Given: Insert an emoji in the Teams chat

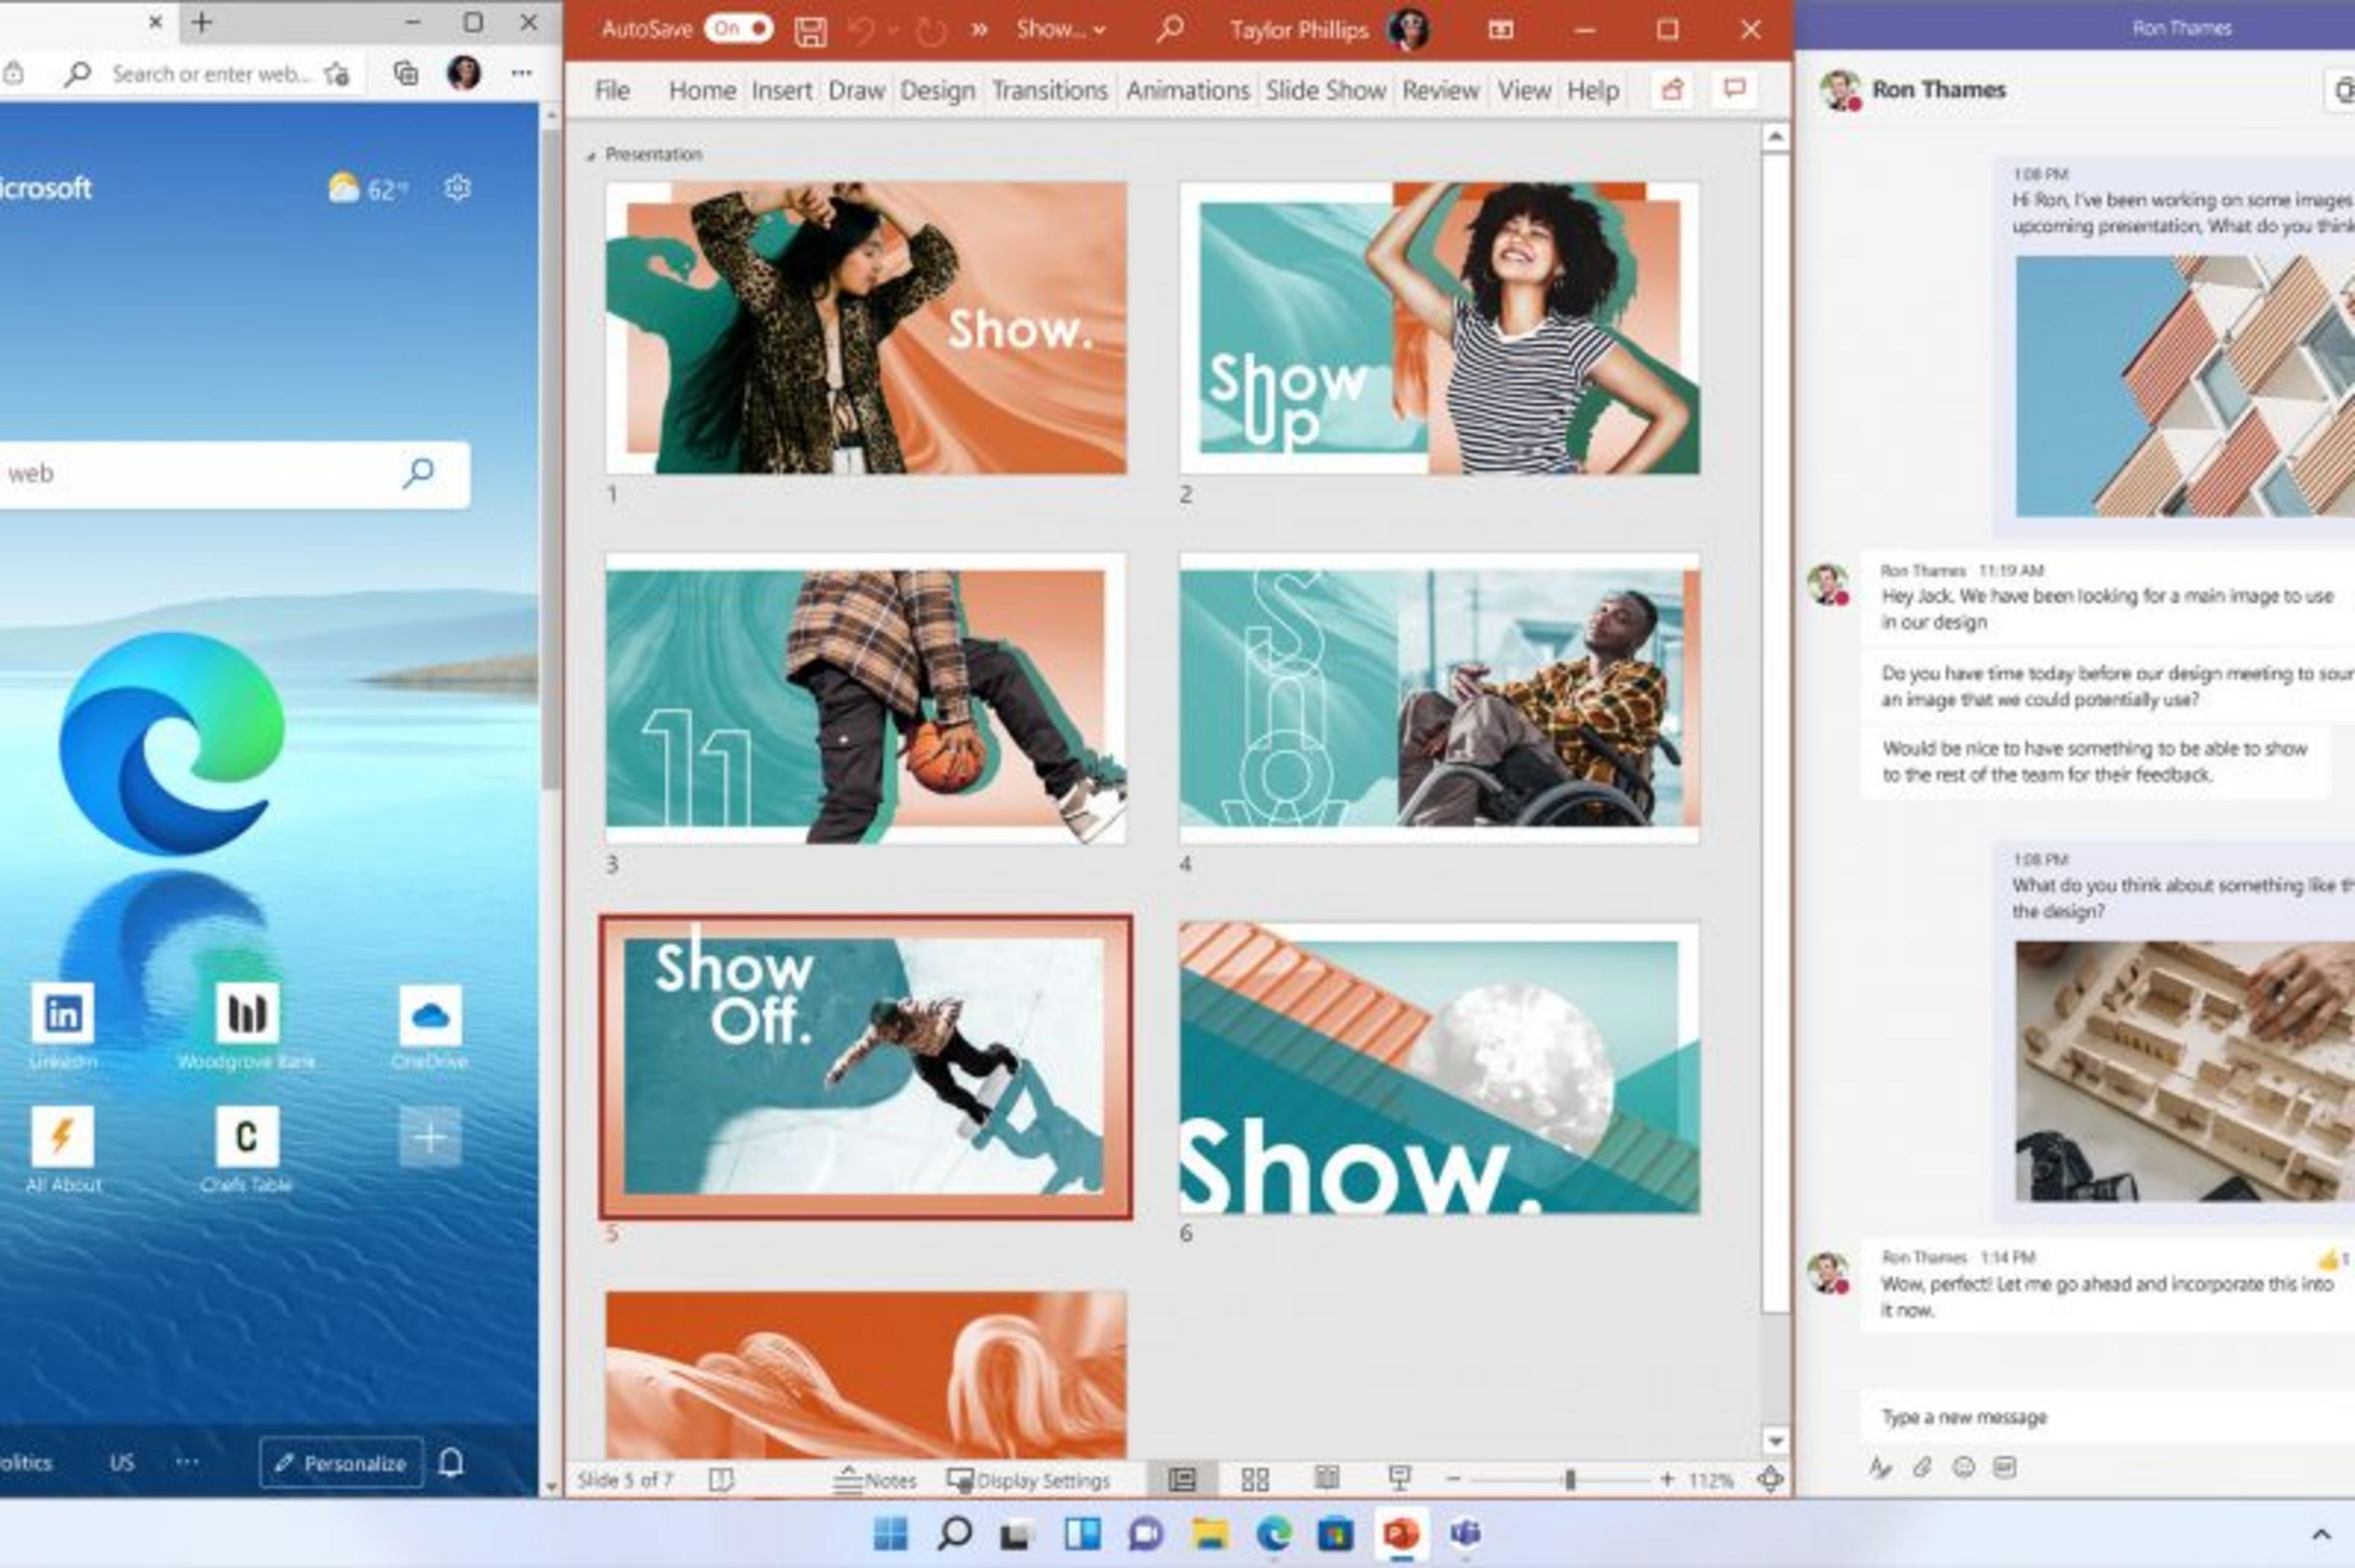Looking at the screenshot, I should (x=1964, y=1467).
